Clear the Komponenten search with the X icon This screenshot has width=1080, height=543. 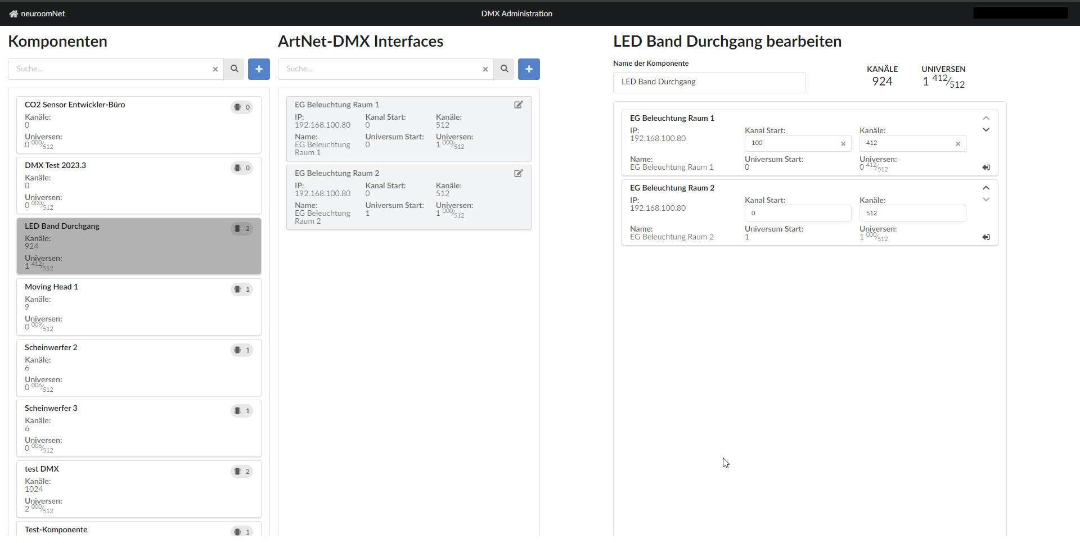coord(215,69)
